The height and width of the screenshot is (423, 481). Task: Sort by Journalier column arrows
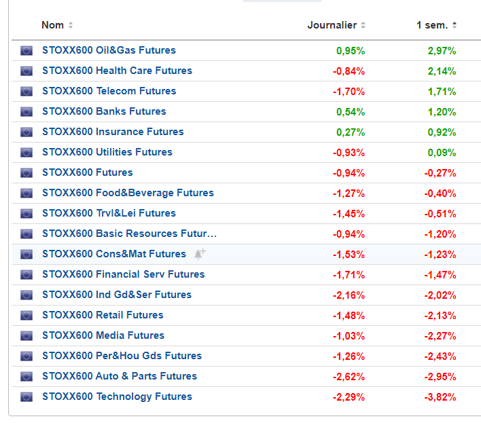[x=363, y=26]
